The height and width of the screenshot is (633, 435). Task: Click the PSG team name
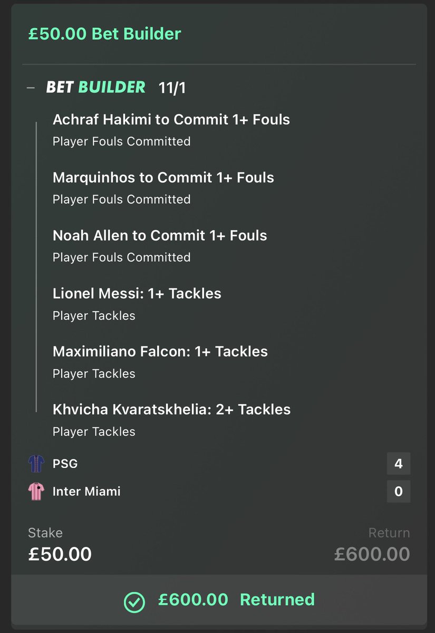pos(65,464)
